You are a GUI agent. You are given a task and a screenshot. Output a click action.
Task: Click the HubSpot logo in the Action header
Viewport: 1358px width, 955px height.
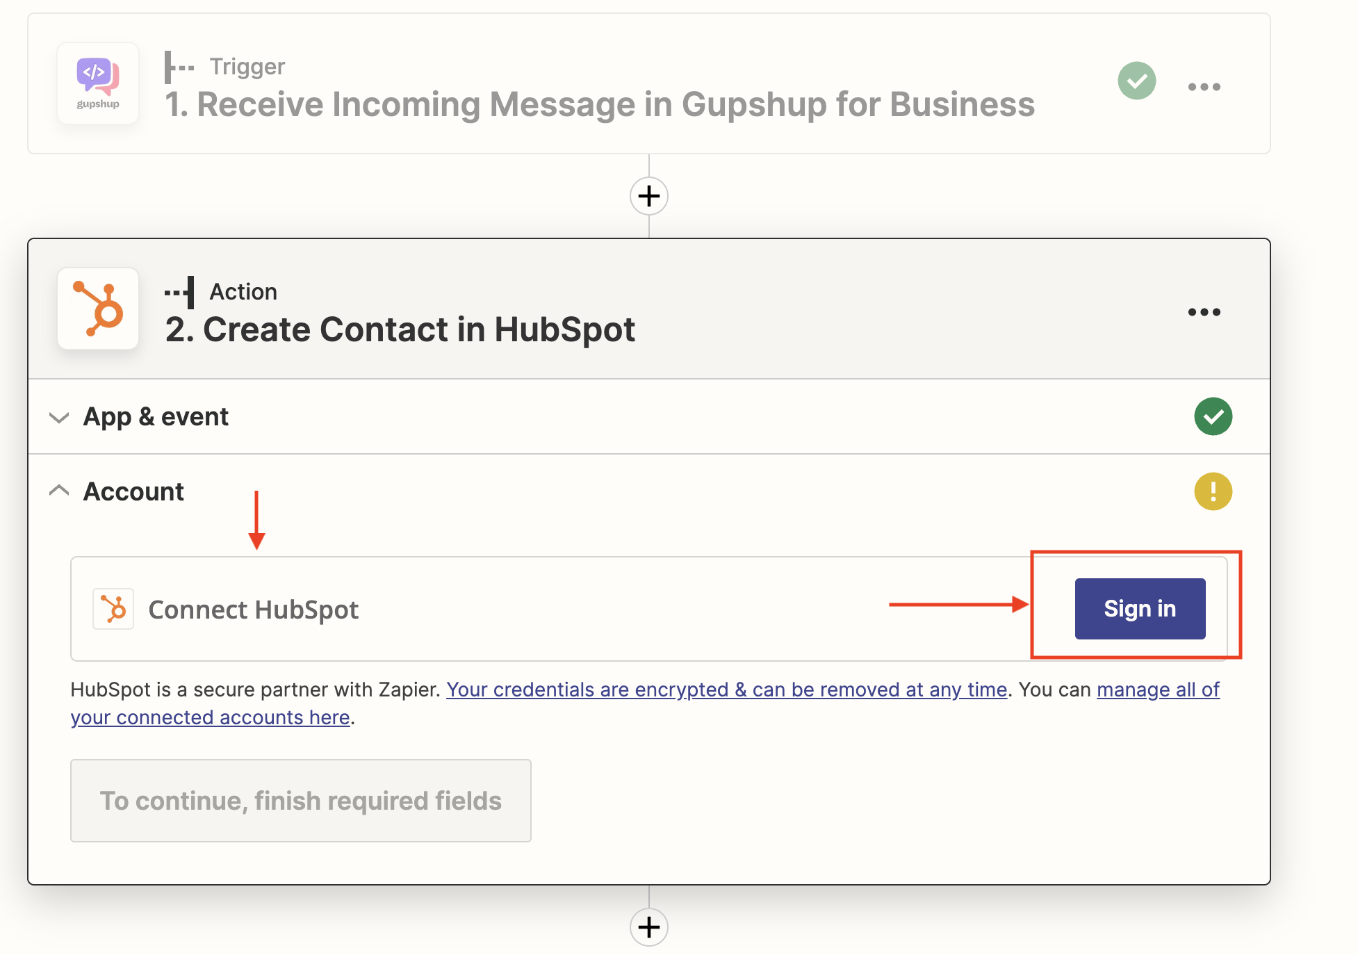click(x=98, y=309)
